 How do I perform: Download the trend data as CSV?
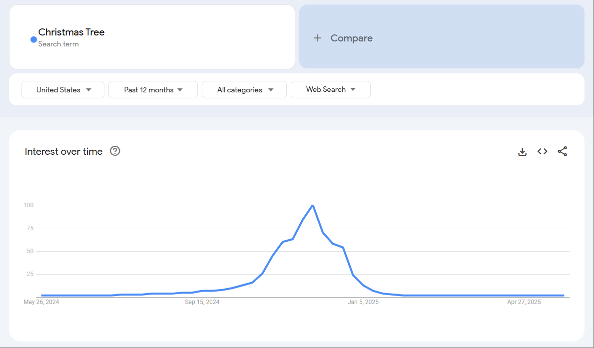click(522, 151)
